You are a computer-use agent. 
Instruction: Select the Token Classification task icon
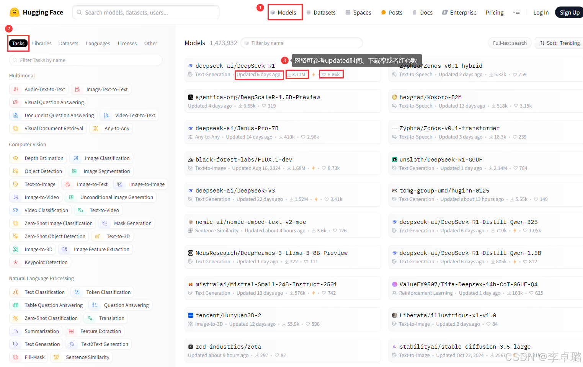(x=77, y=292)
